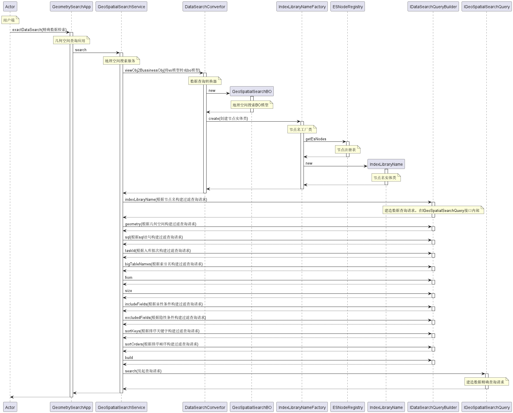Click the 用户端 note
The height and width of the screenshot is (413, 513).
coord(10,20)
